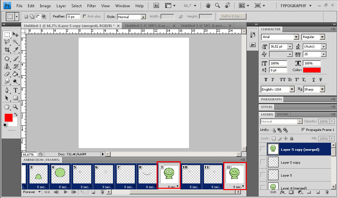The image size is (338, 198).
Task: Open the Regular font style dropdown
Action: (x=322, y=37)
